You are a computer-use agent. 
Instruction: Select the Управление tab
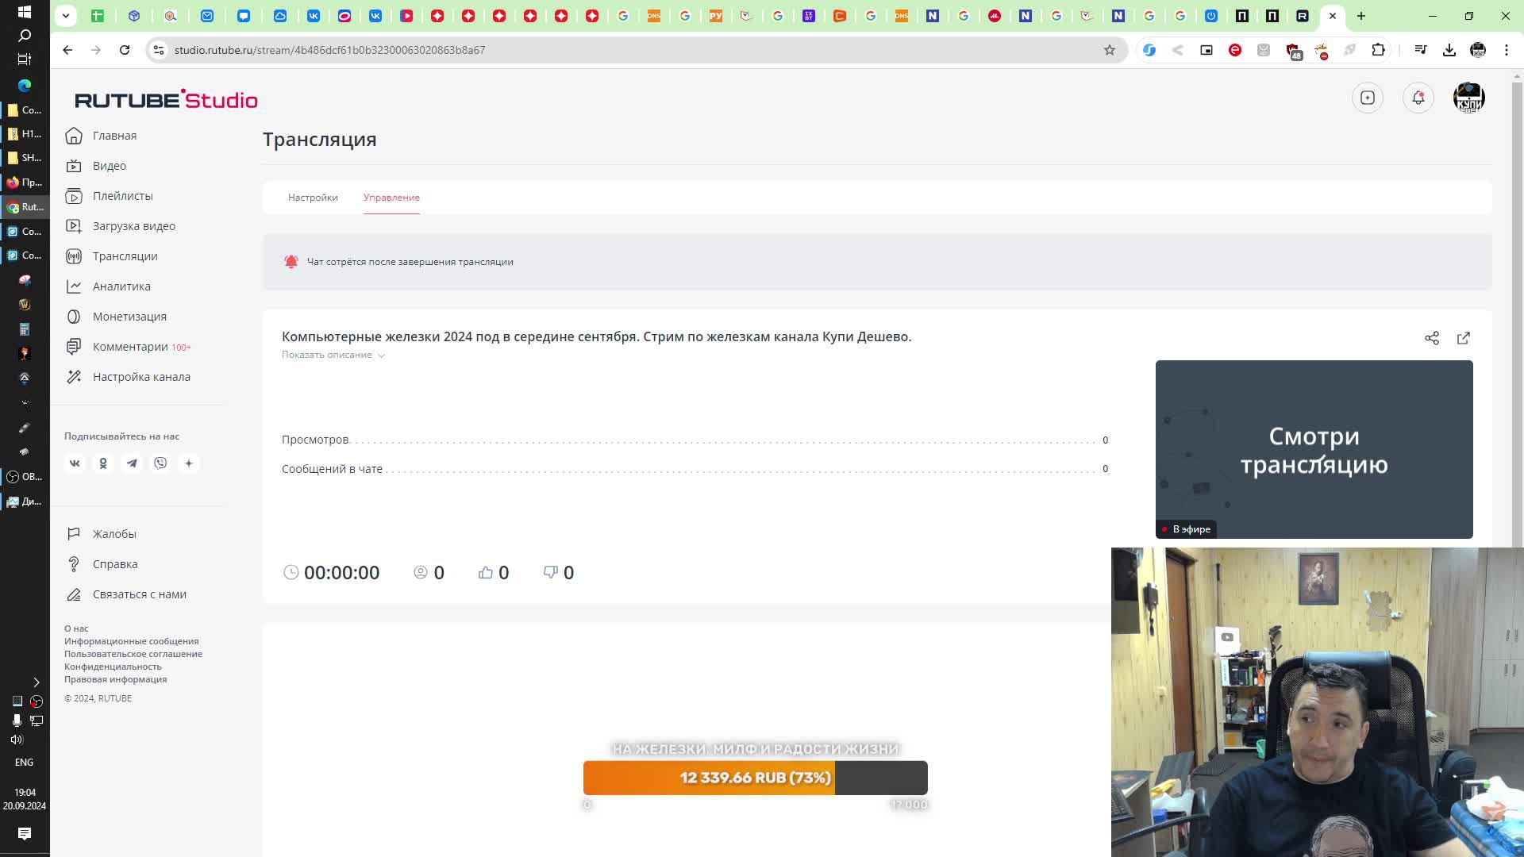(x=391, y=198)
